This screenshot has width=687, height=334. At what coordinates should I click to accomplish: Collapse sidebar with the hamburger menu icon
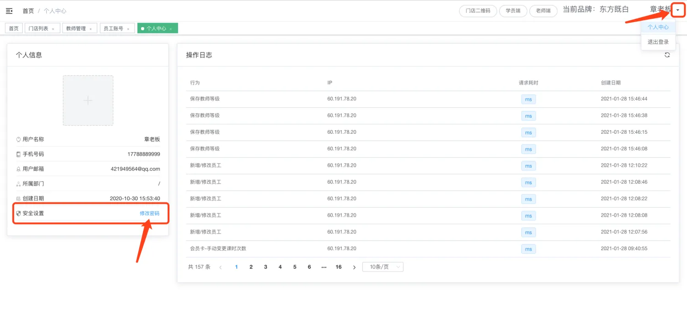9,11
